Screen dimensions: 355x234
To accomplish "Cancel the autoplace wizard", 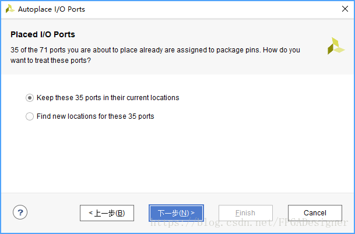I will 315,213.
